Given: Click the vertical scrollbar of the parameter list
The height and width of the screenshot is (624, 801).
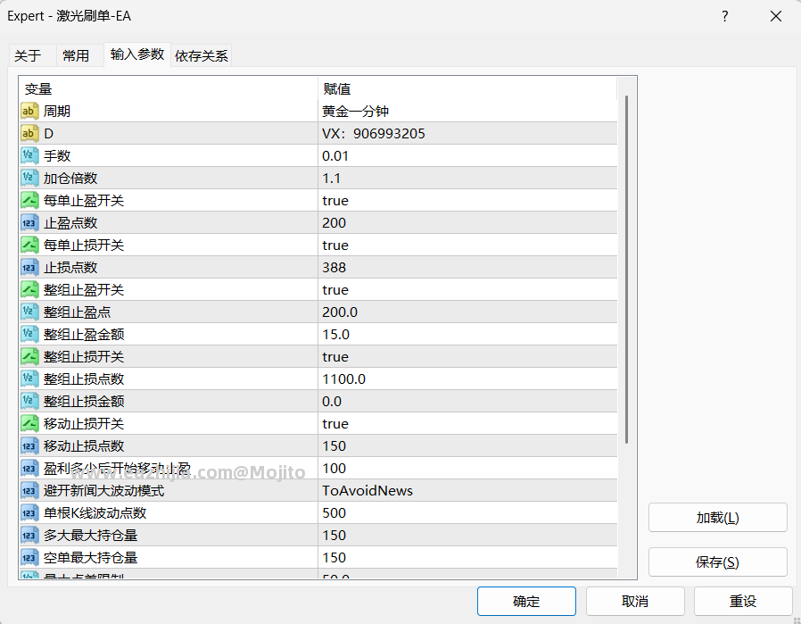Looking at the screenshot, I should pyautogui.click(x=626, y=270).
